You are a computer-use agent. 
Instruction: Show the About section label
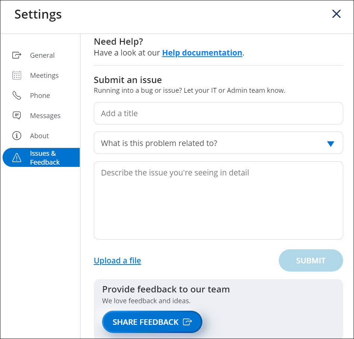(39, 136)
